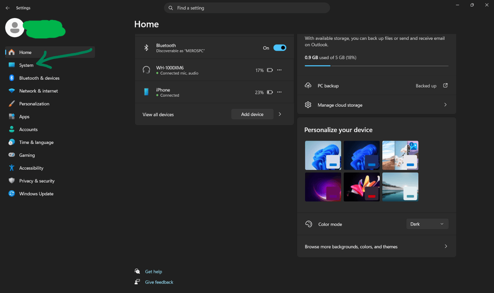This screenshot has height=293, width=494.
Task: Click the Discoverable as MEROSPC text
Action: 180,51
